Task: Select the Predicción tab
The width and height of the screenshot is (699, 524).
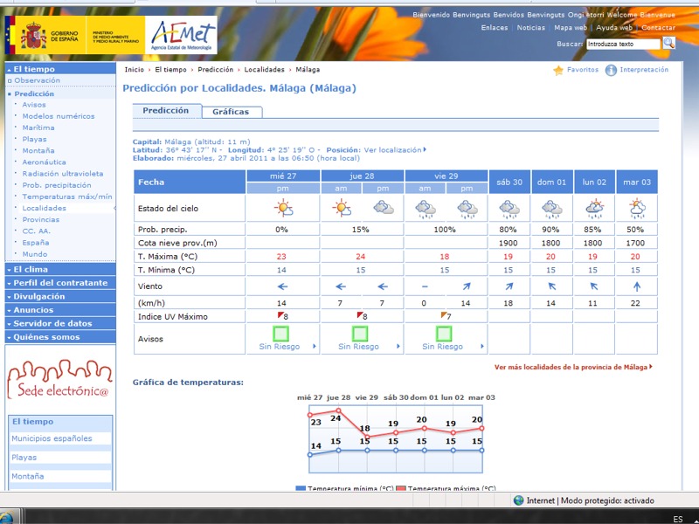Action: [x=166, y=111]
